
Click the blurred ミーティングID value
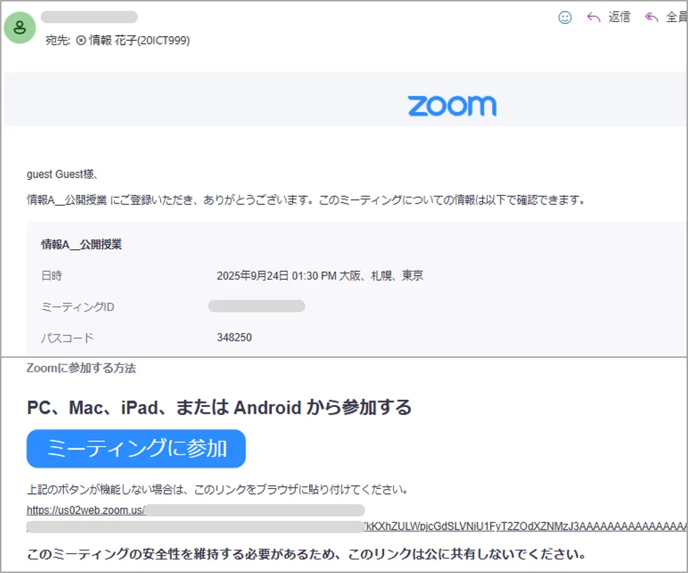click(x=256, y=306)
